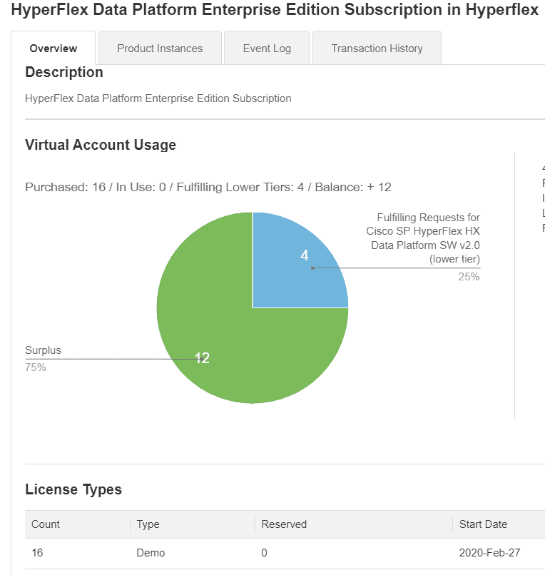Click the 'Virtual Account Usage' heading
This screenshot has height=575, width=545.
coord(101,145)
